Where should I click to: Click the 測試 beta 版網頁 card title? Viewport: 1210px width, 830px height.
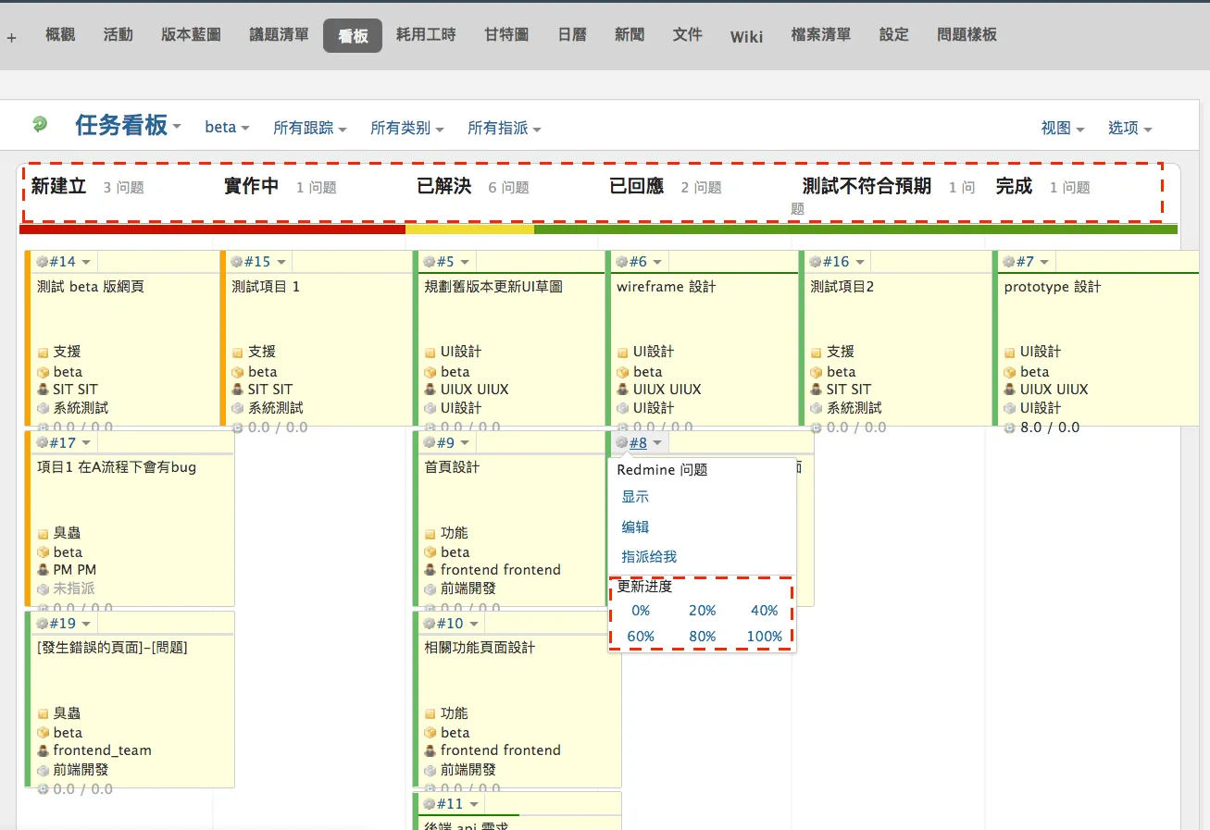pyautogui.click(x=91, y=287)
